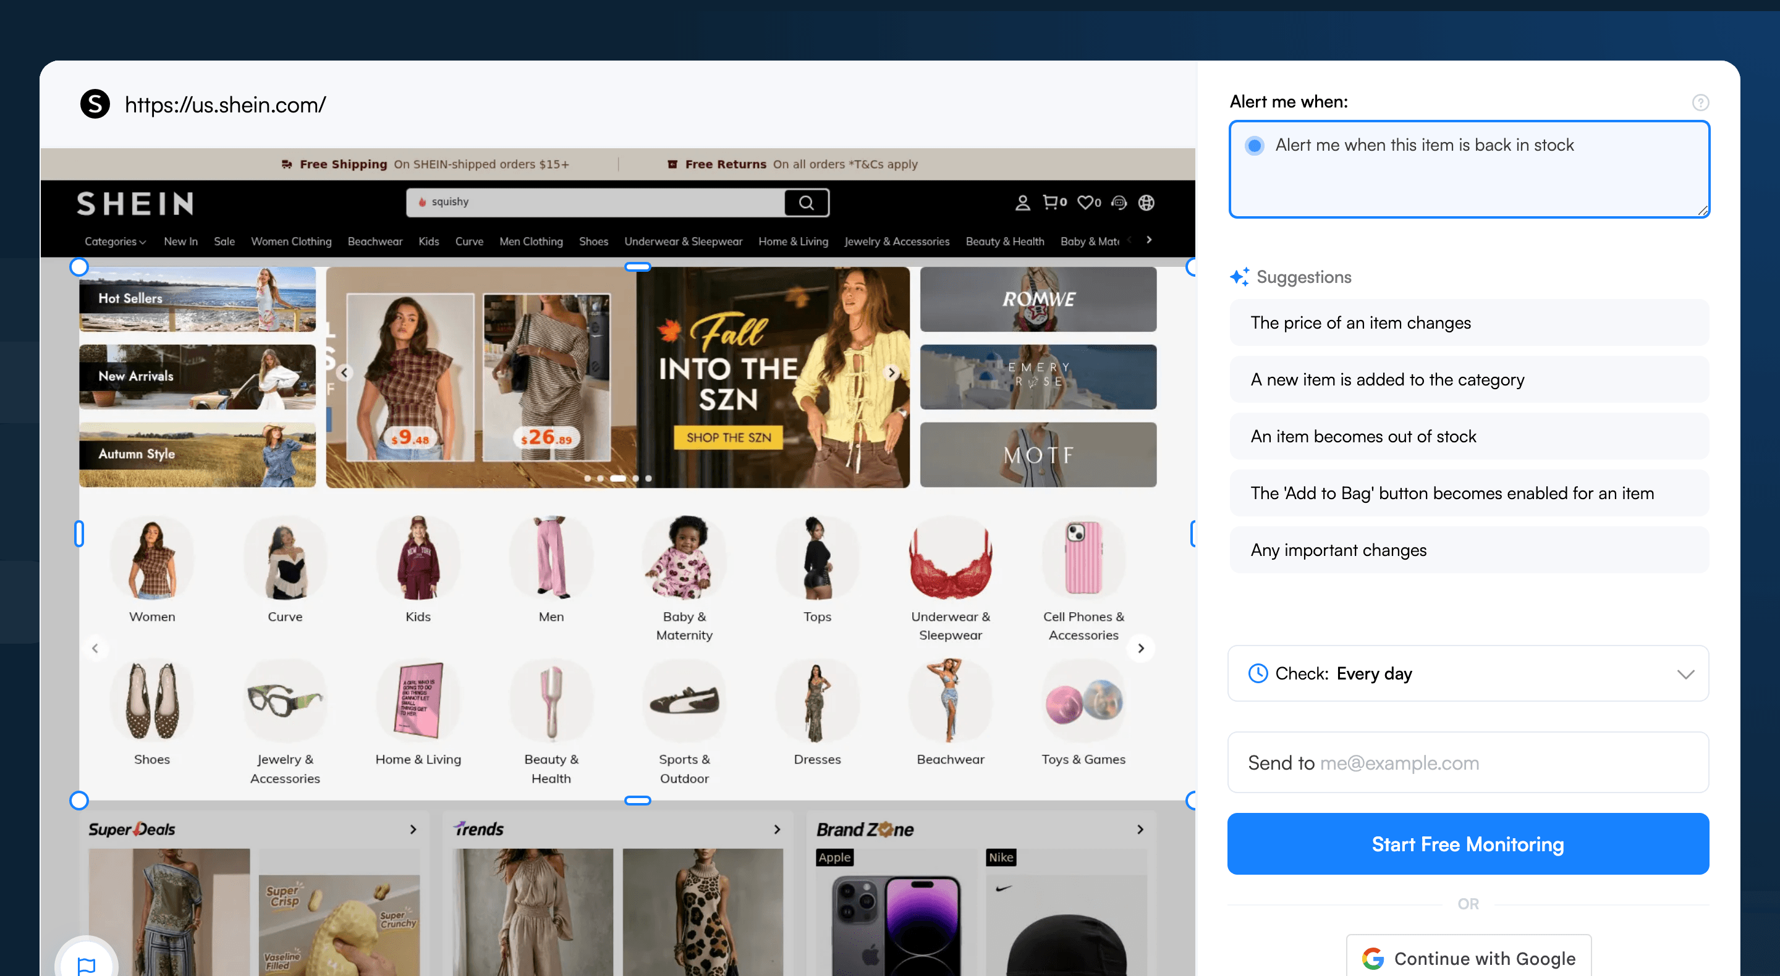This screenshot has height=976, width=1780.
Task: Click categories carousel right arrow
Action: click(x=1141, y=648)
